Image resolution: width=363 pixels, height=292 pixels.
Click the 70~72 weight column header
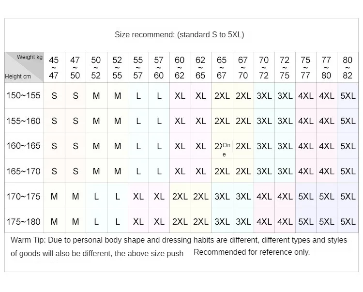pyautogui.click(x=264, y=68)
